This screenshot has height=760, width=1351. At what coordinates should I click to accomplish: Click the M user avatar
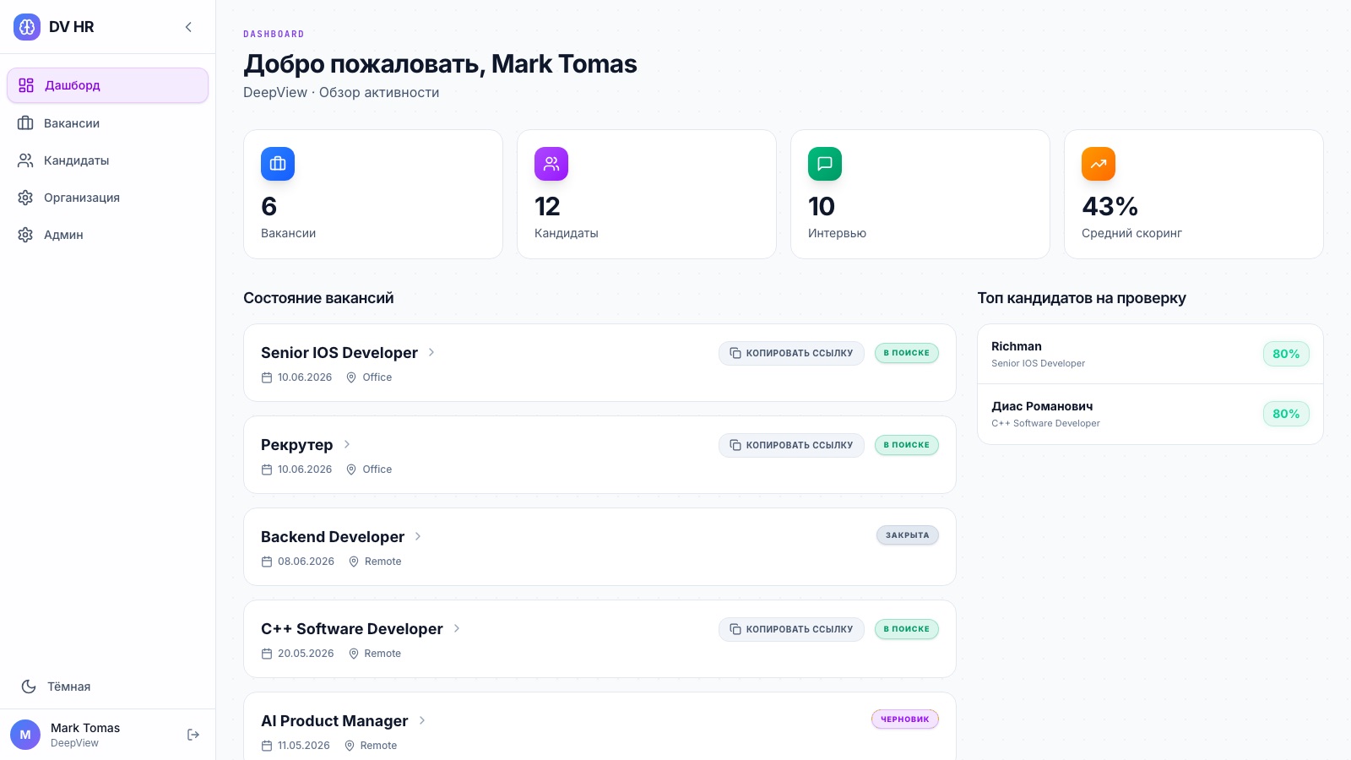pos(25,735)
